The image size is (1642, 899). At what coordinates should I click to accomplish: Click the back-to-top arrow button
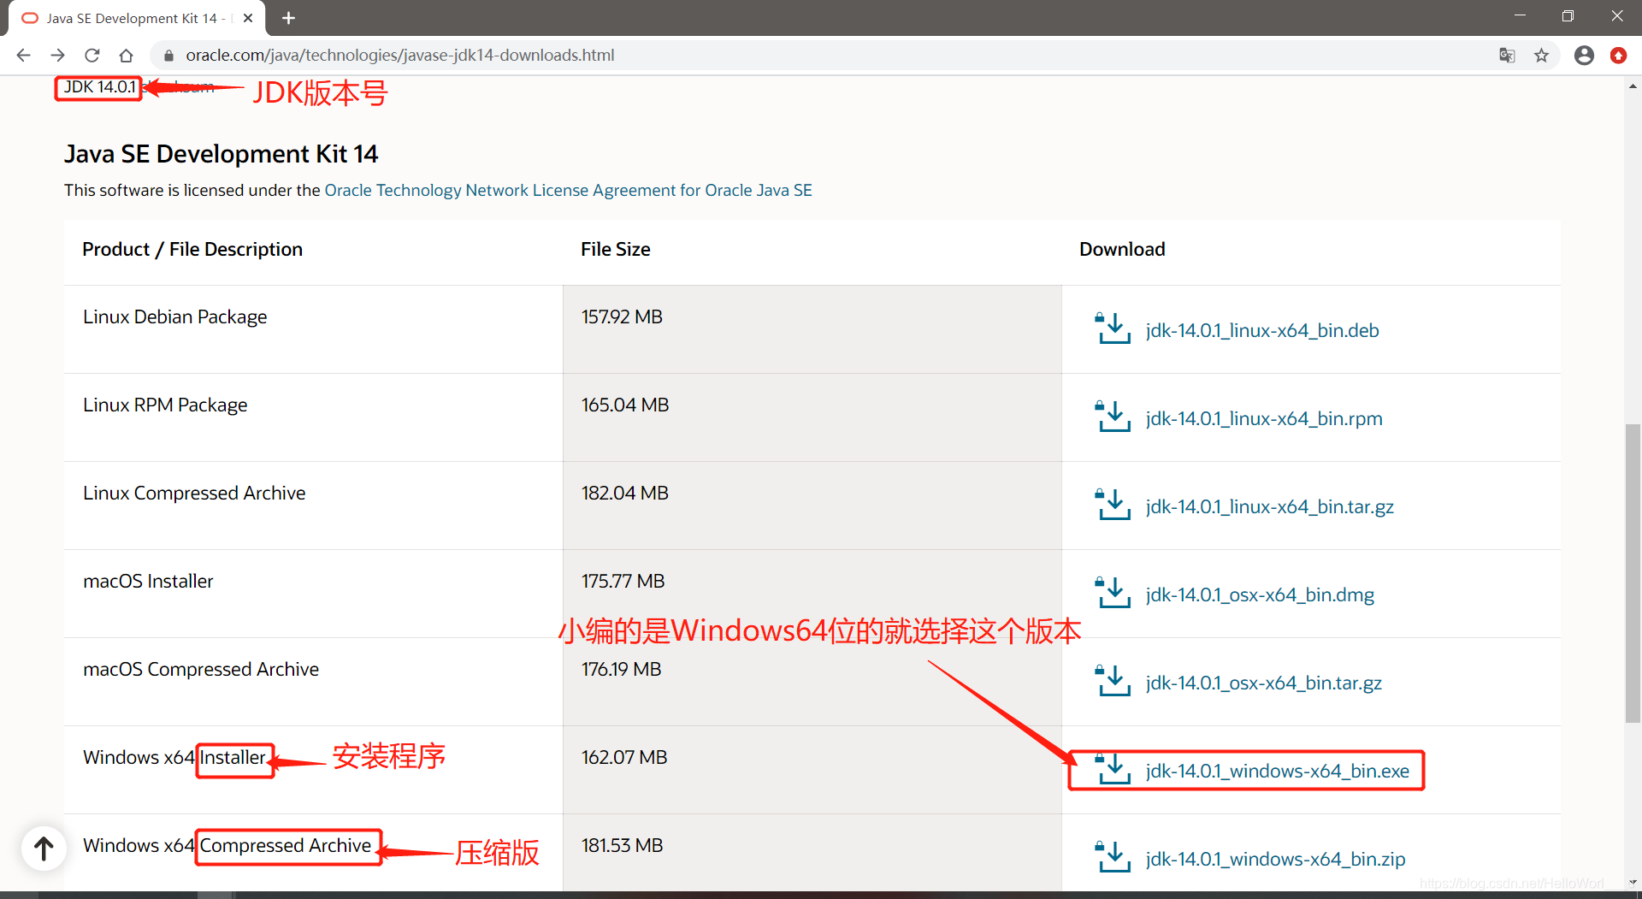click(44, 849)
